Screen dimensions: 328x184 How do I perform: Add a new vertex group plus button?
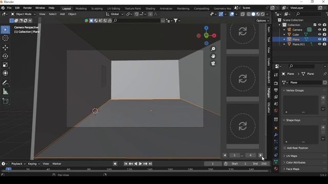323,98
